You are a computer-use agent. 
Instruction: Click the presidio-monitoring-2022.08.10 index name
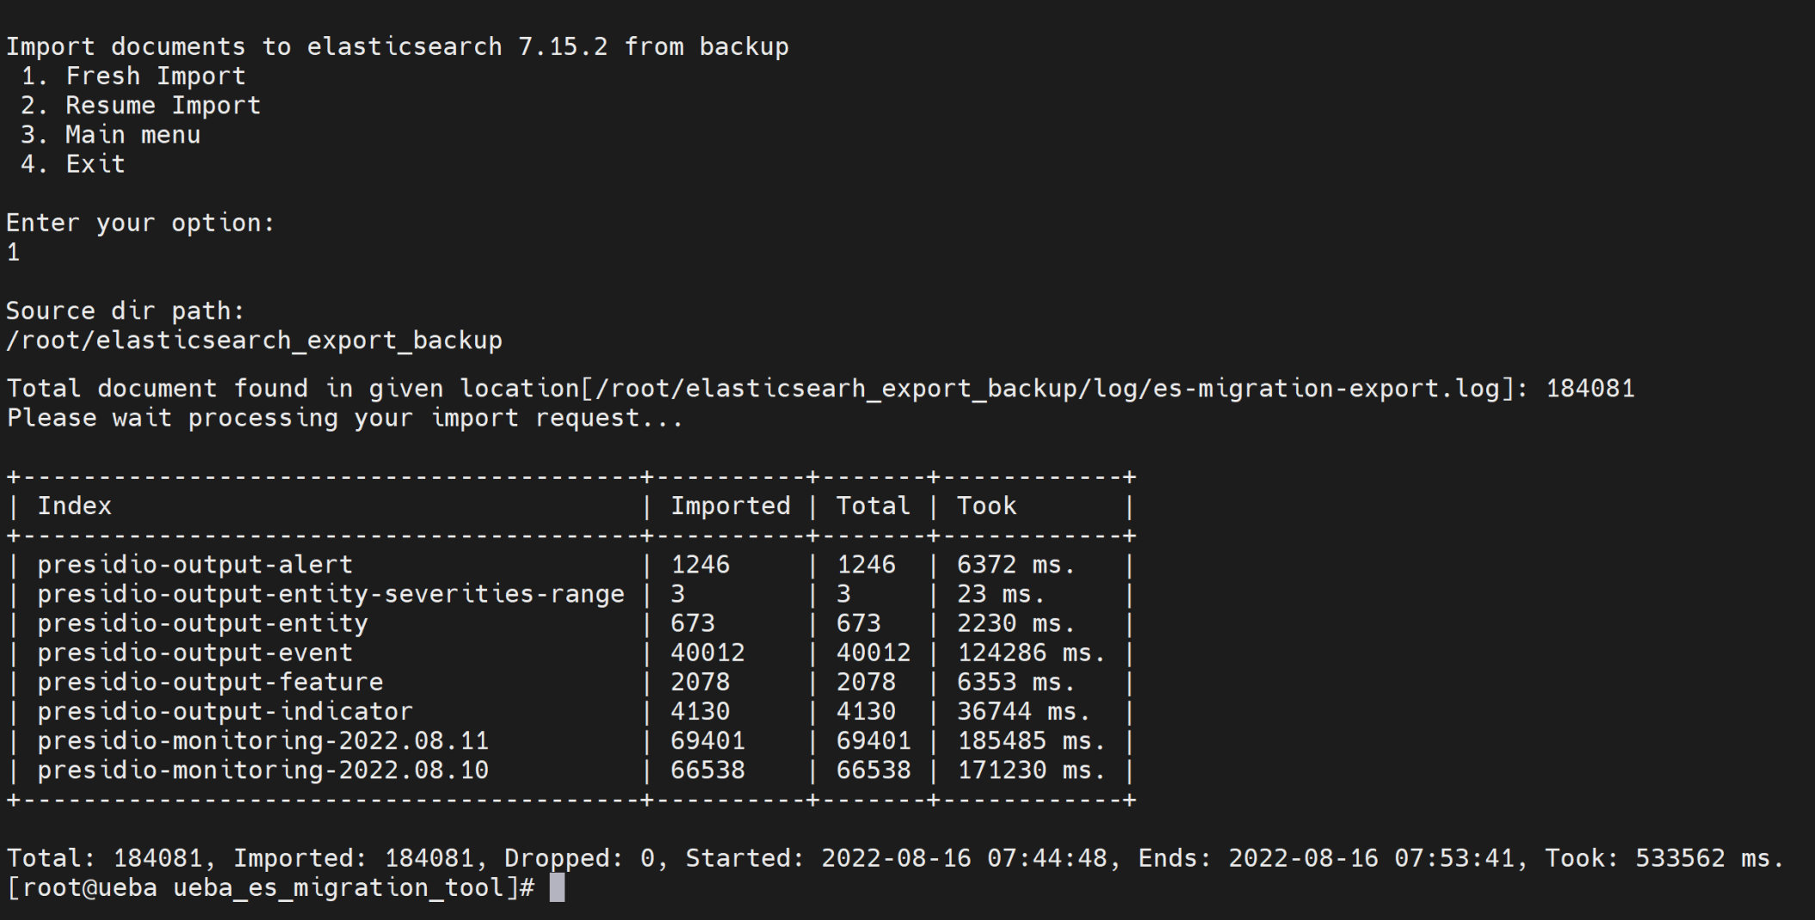pos(262,770)
